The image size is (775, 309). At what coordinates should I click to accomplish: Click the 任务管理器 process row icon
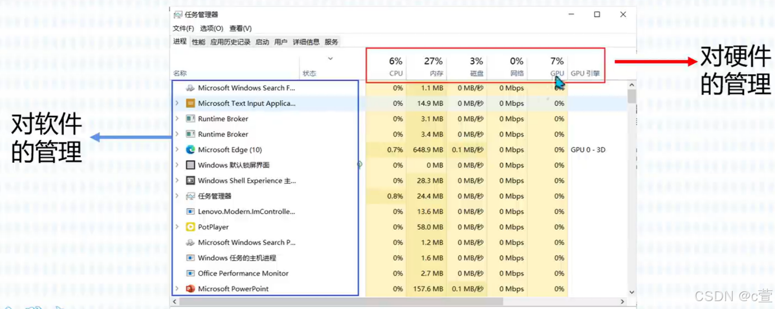(x=191, y=196)
